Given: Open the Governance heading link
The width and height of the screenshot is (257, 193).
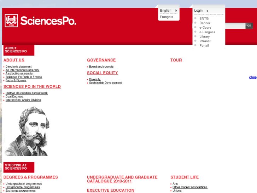Looking at the screenshot, I should [101, 60].
